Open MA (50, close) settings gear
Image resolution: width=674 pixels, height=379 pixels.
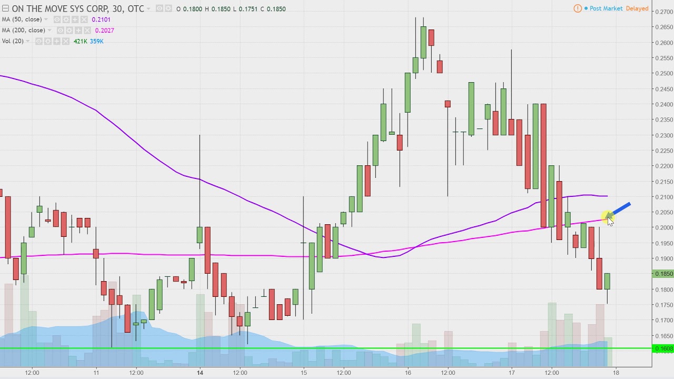[66, 19]
